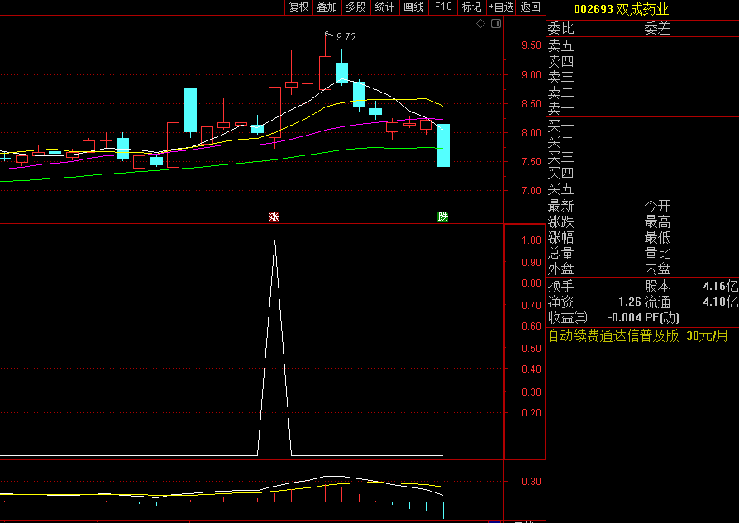Click the 9.72 high price label
This screenshot has width=739, height=523.
(x=346, y=36)
